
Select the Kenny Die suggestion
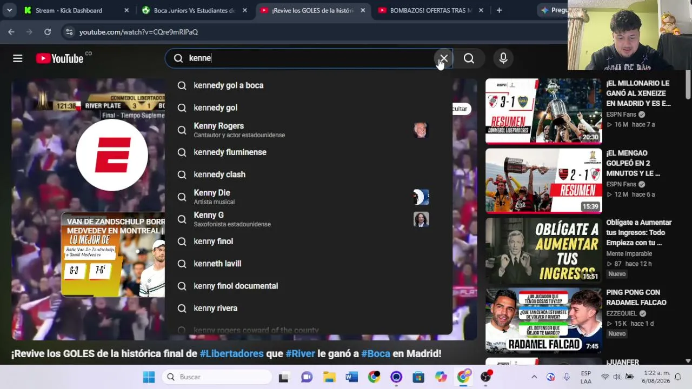308,197
